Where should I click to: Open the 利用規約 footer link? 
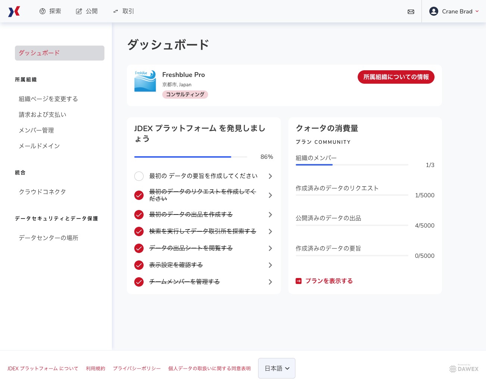point(95,368)
